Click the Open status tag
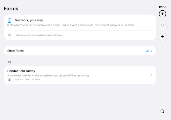Viewport: 171px width, 120px height. 27,79
